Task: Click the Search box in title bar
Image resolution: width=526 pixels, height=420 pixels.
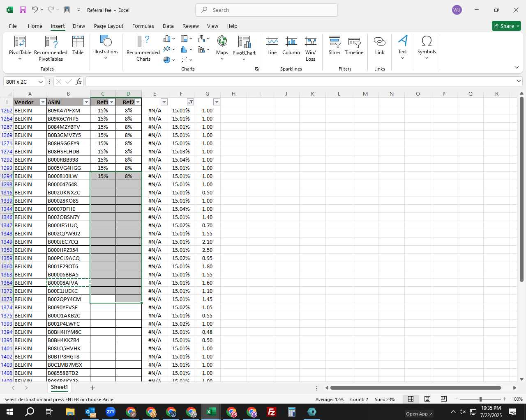Action: pyautogui.click(x=266, y=10)
